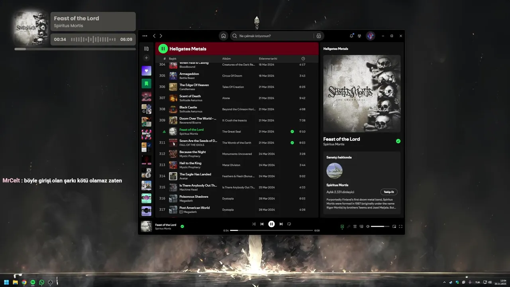The height and width of the screenshot is (287, 510).
Task: Select Scent of Death track
Action: click(237, 98)
